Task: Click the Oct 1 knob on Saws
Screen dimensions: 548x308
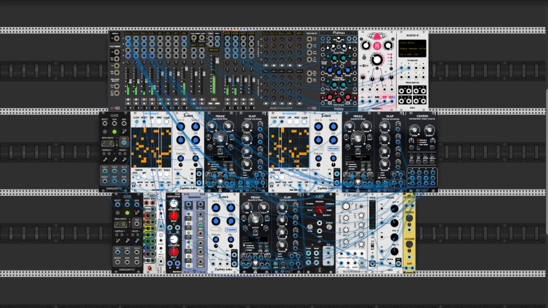Action: coord(215,208)
